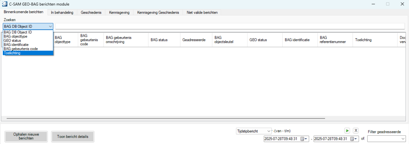Viewport: 409px width, 144px height.
Task: Run the date filter with green play icon
Action: tap(347, 131)
